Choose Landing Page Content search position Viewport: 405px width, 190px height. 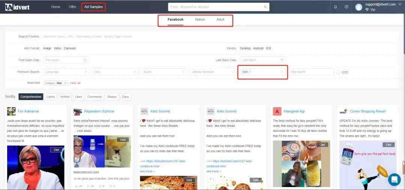tap(118, 36)
